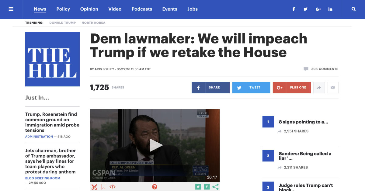
Task: Click The Hill logo
Action: 52,59
